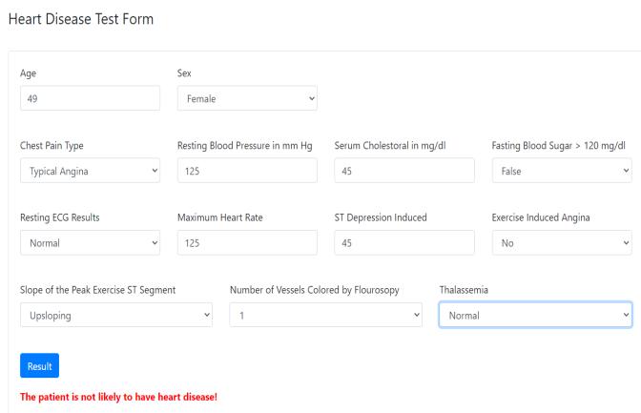Click the Heart Disease Test Form heading
The height and width of the screenshot is (413, 641).
click(x=80, y=19)
